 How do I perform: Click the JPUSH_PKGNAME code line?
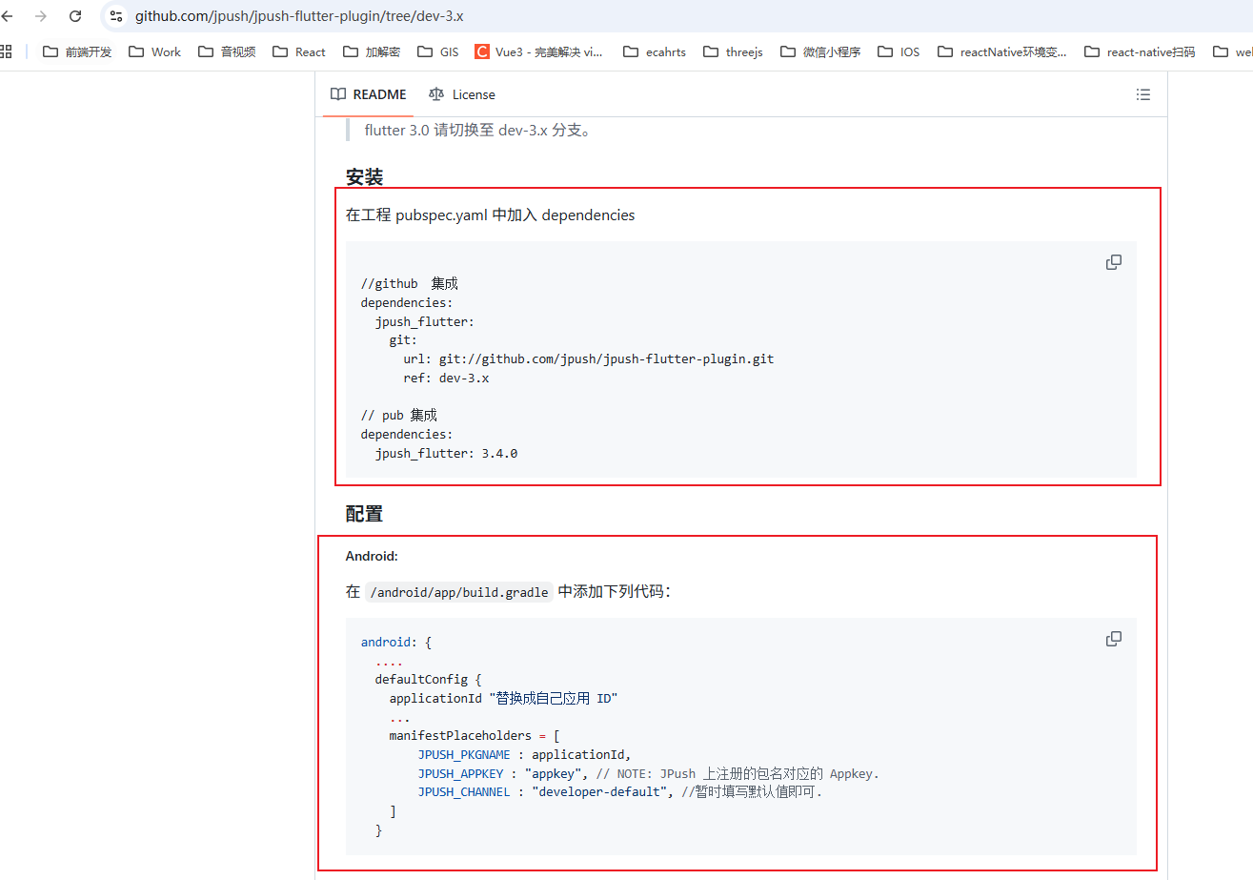(x=525, y=755)
